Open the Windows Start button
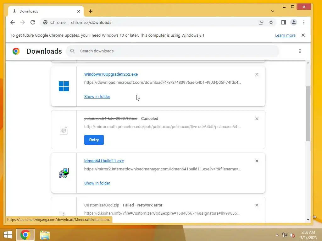The width and height of the screenshot is (322, 241). [8, 235]
